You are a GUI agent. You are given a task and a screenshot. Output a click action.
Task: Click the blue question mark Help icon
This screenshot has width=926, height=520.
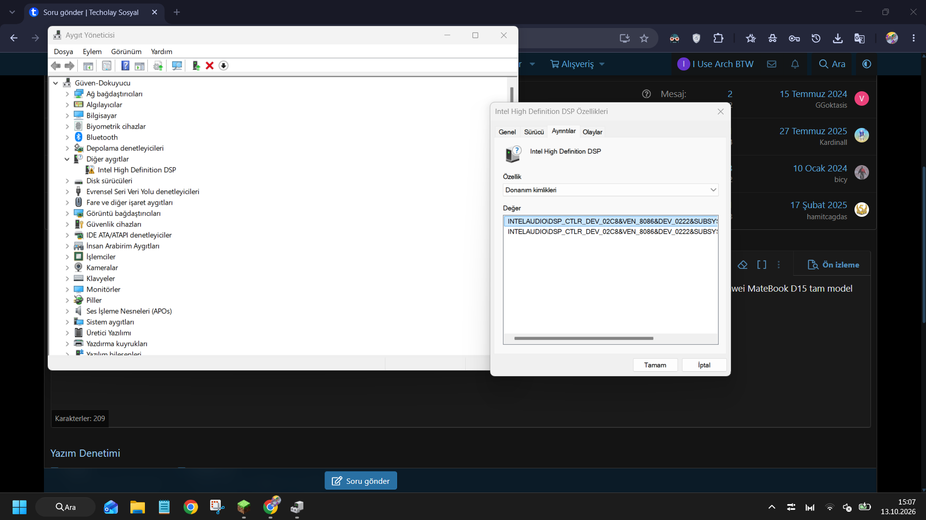coord(125,66)
